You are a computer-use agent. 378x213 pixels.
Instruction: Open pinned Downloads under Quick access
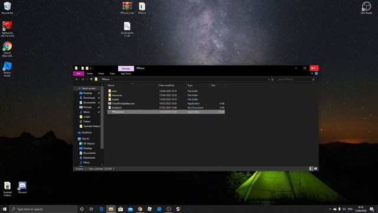89,98
